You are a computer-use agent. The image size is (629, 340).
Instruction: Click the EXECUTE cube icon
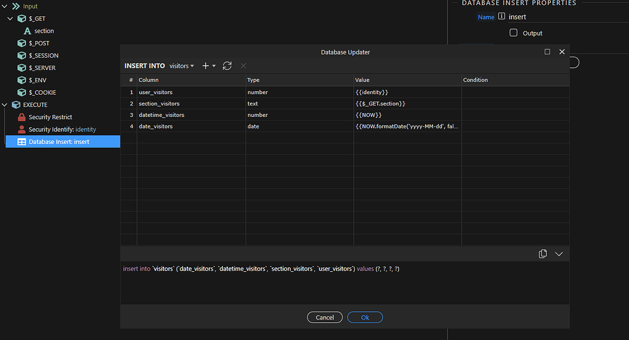click(16, 105)
